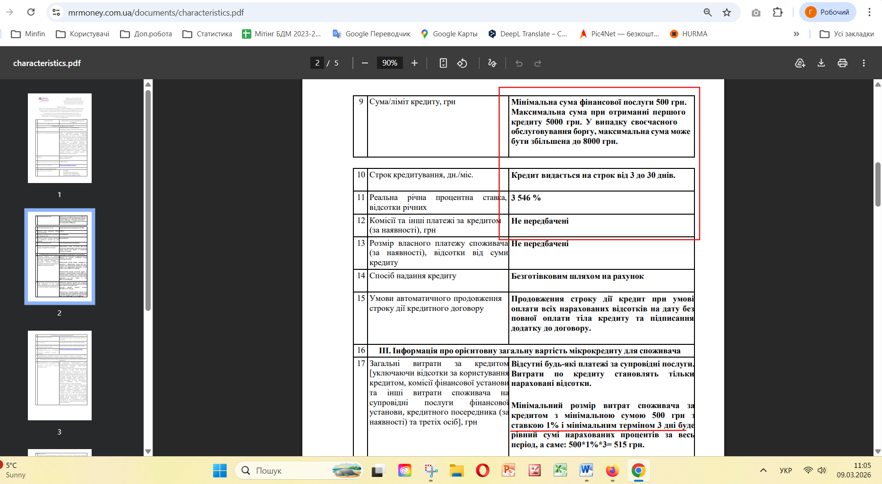Viewport: 882px width, 484px height.
Task: Open PowerPoint from the taskbar
Action: (x=508, y=470)
